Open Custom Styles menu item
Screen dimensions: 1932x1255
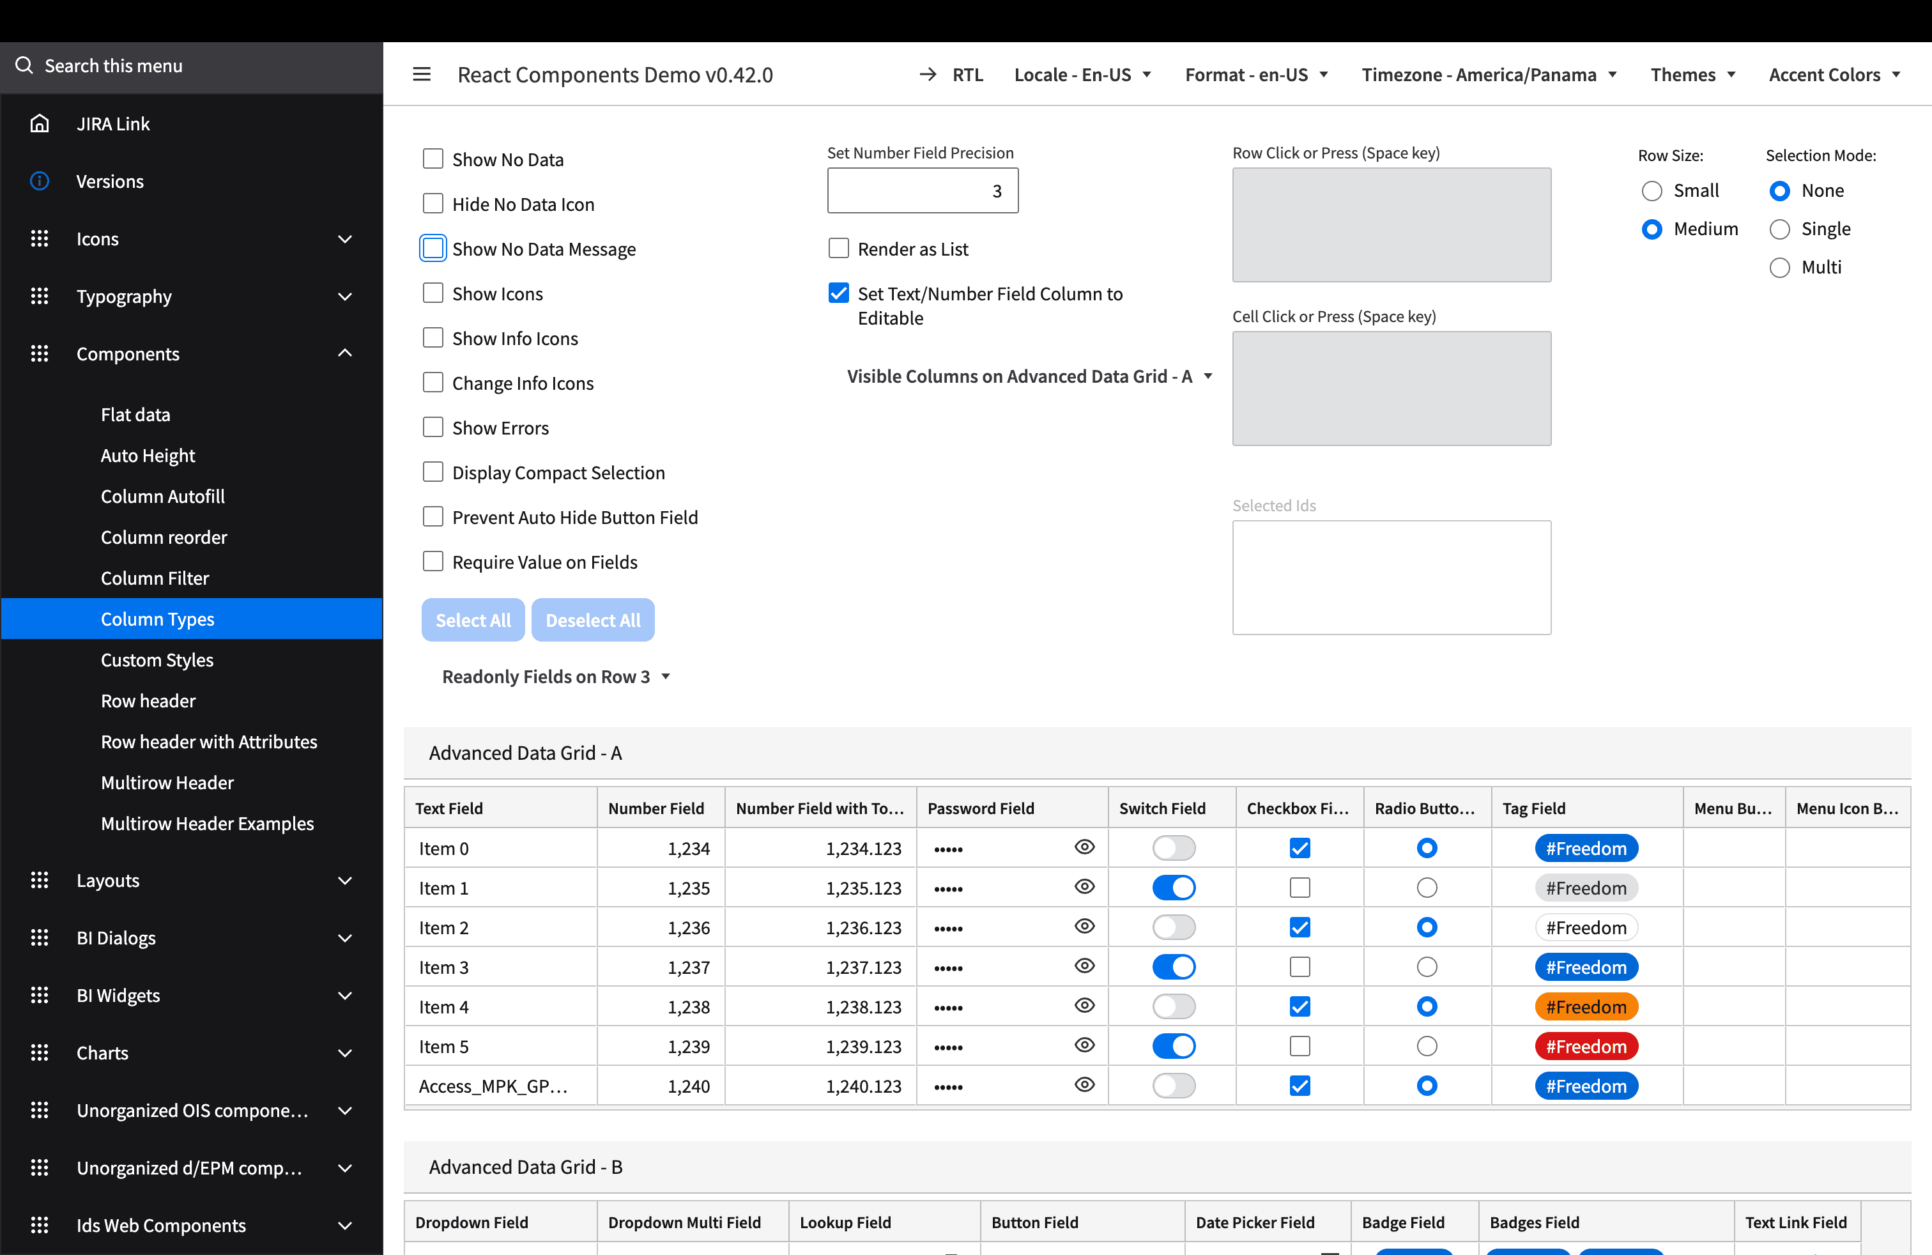[157, 659]
